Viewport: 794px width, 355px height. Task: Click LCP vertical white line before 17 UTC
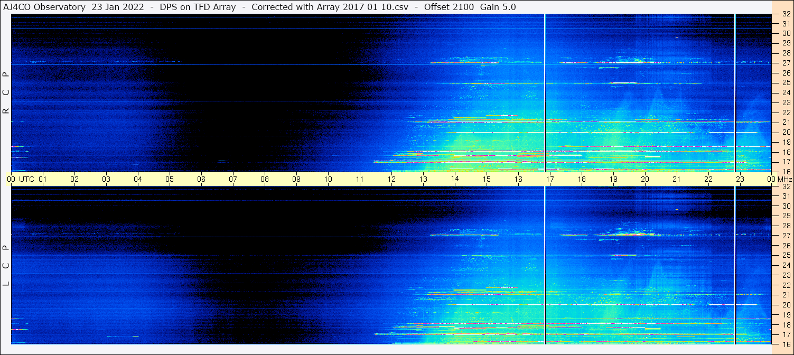(x=545, y=265)
